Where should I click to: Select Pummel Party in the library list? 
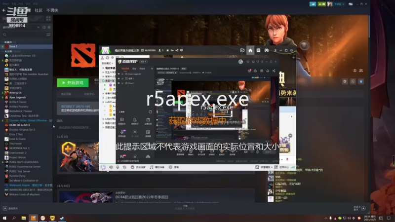click(x=27, y=176)
